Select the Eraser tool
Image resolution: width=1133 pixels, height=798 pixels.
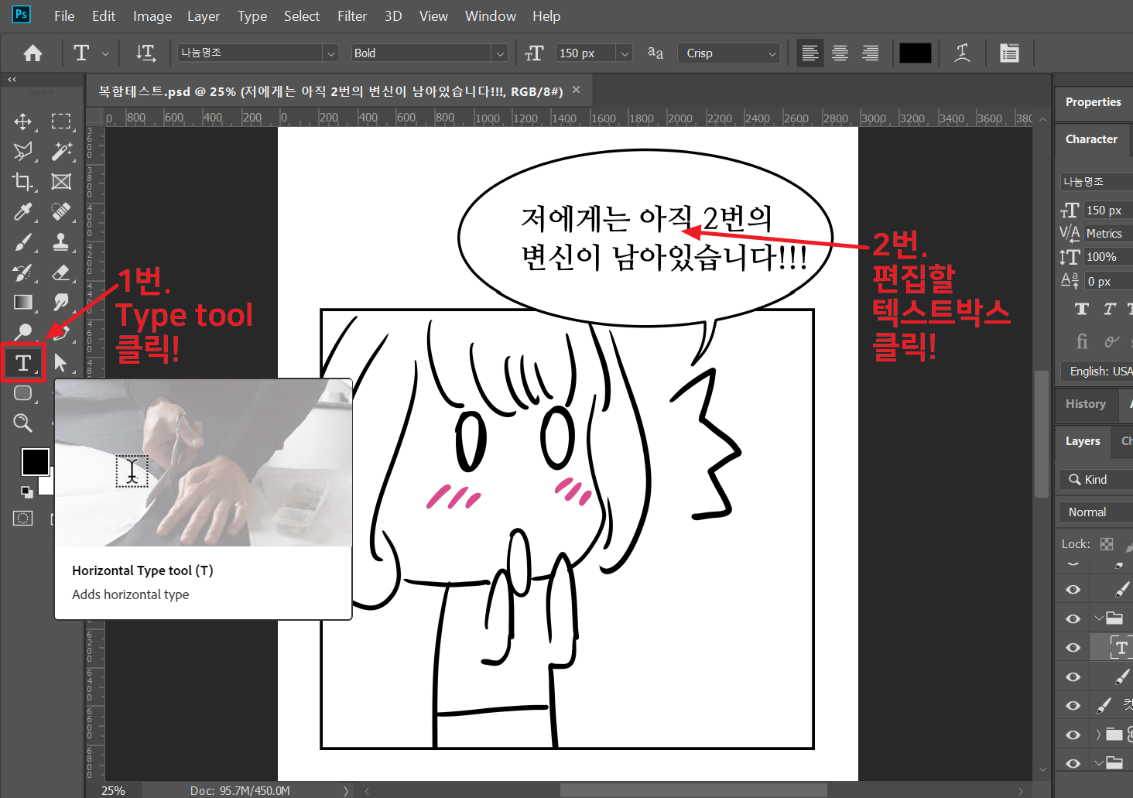62,272
